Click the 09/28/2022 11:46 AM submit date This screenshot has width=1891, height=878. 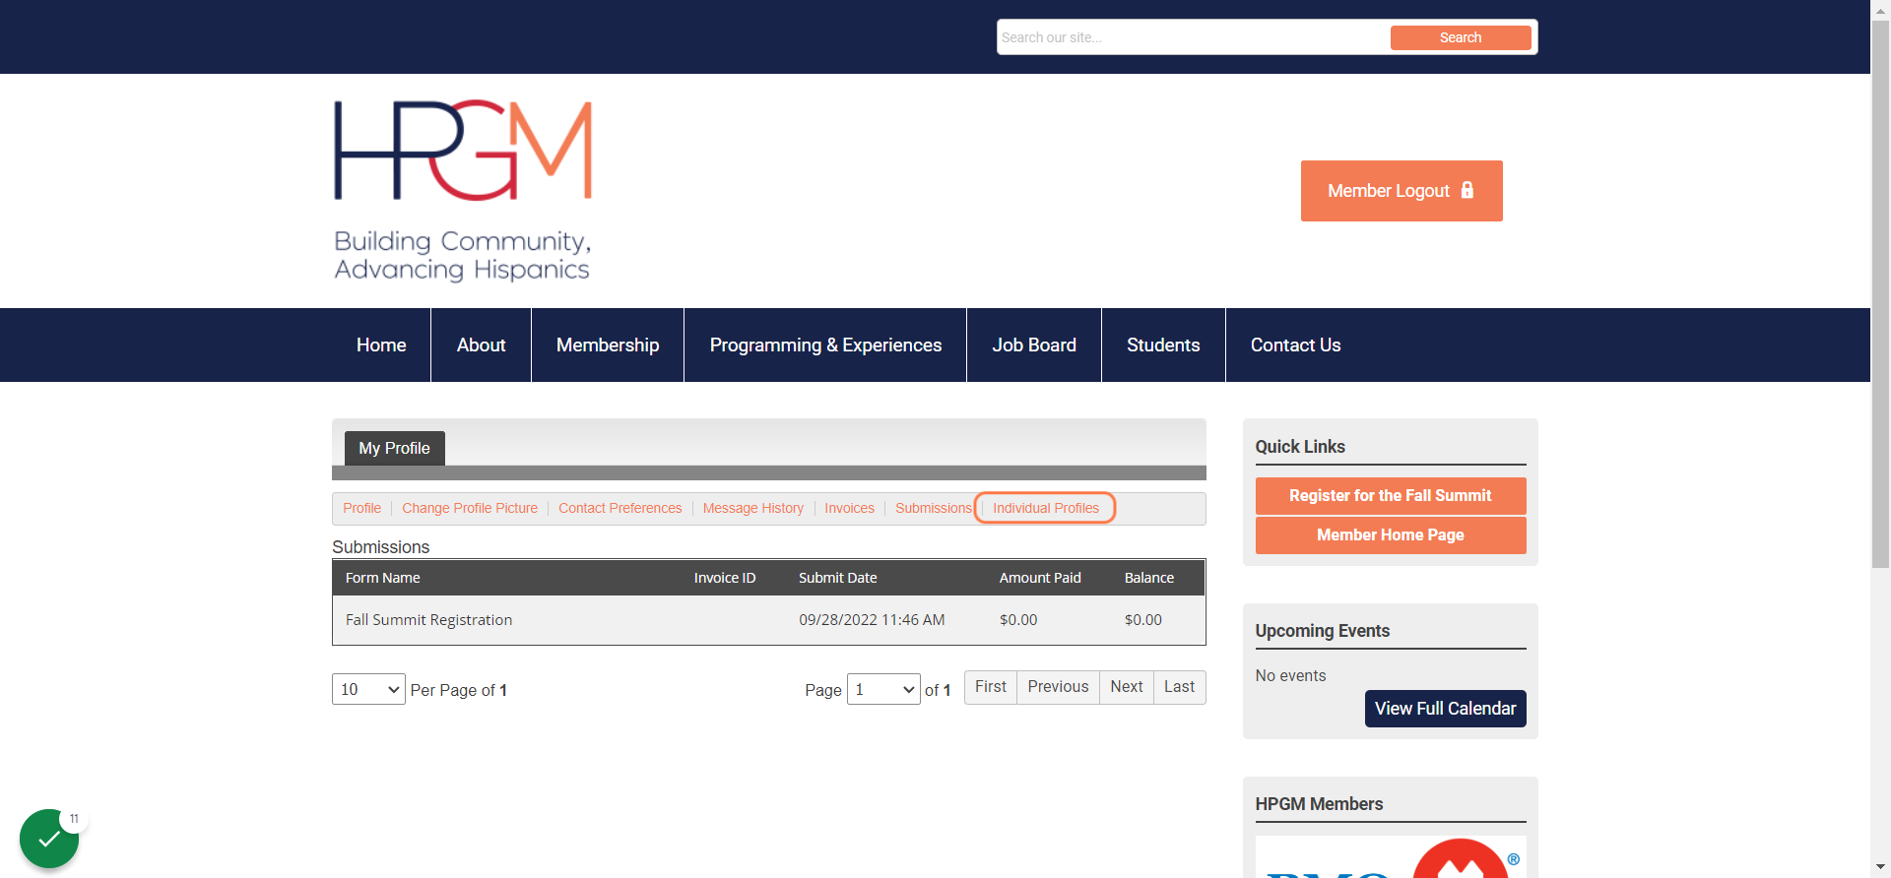tap(872, 620)
